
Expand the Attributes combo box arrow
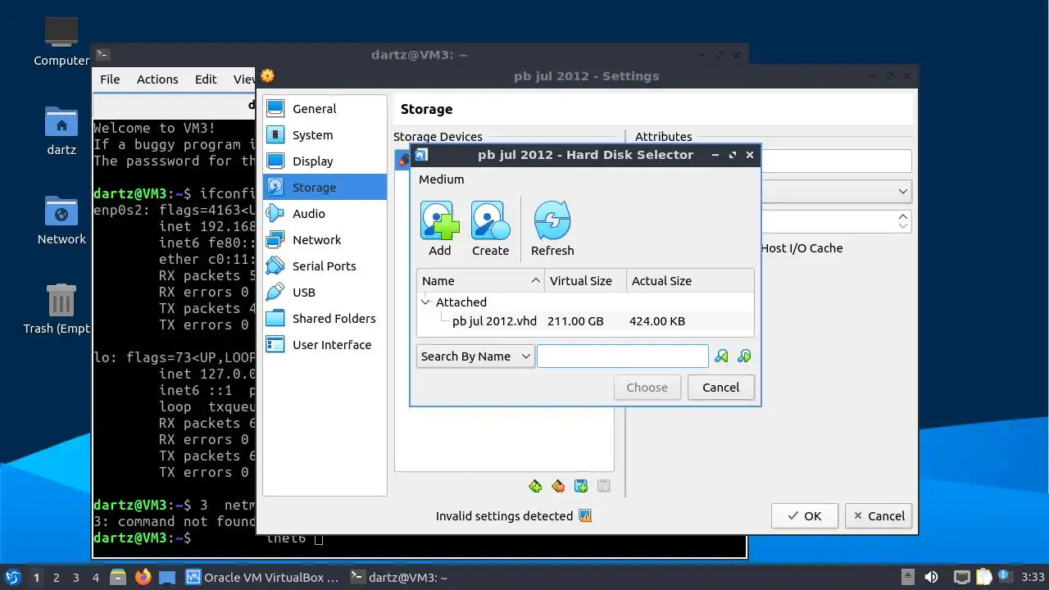point(902,192)
